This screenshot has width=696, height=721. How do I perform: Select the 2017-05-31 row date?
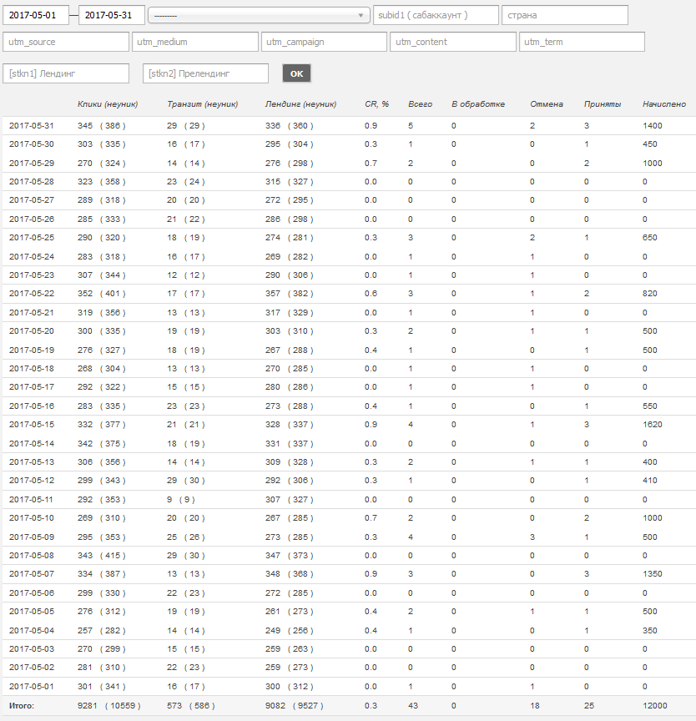pyautogui.click(x=32, y=125)
